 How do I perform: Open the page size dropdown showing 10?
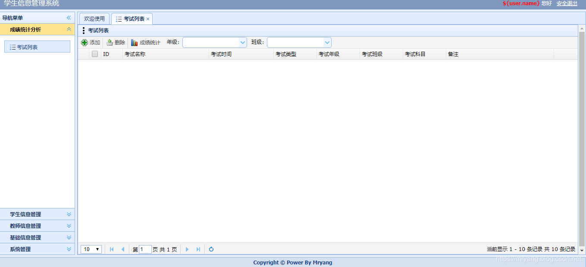point(91,249)
